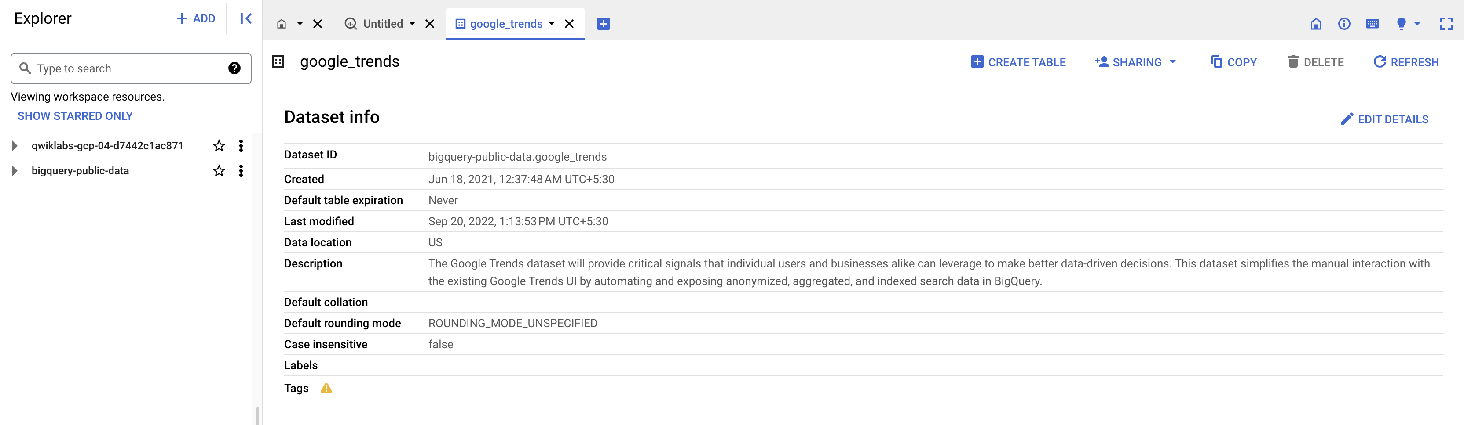The width and height of the screenshot is (1464, 425).
Task: Expand the qwiklabs-gcp-04-d7442c1ac871 project node
Action: click(x=15, y=146)
